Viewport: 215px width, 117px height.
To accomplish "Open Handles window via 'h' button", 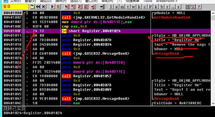I will point(139,6).
